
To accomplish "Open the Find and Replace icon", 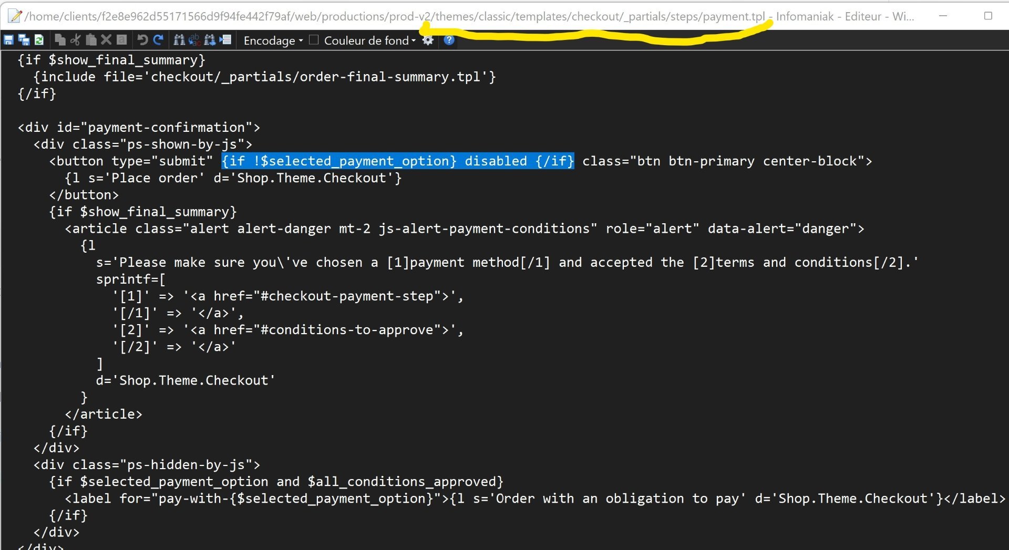I will tap(194, 40).
